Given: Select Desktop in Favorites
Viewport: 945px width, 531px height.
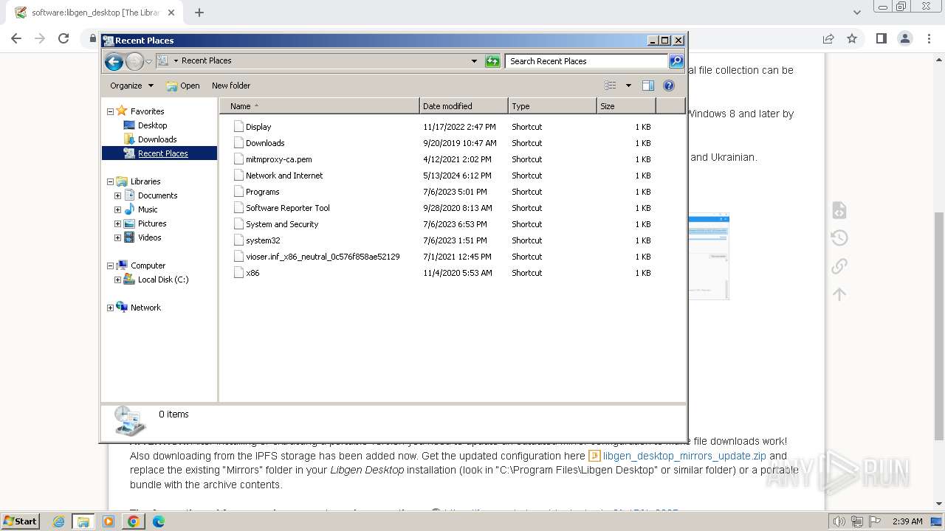Looking at the screenshot, I should click(152, 125).
